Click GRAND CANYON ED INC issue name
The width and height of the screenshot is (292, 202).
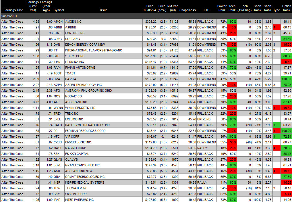coord(82,165)
